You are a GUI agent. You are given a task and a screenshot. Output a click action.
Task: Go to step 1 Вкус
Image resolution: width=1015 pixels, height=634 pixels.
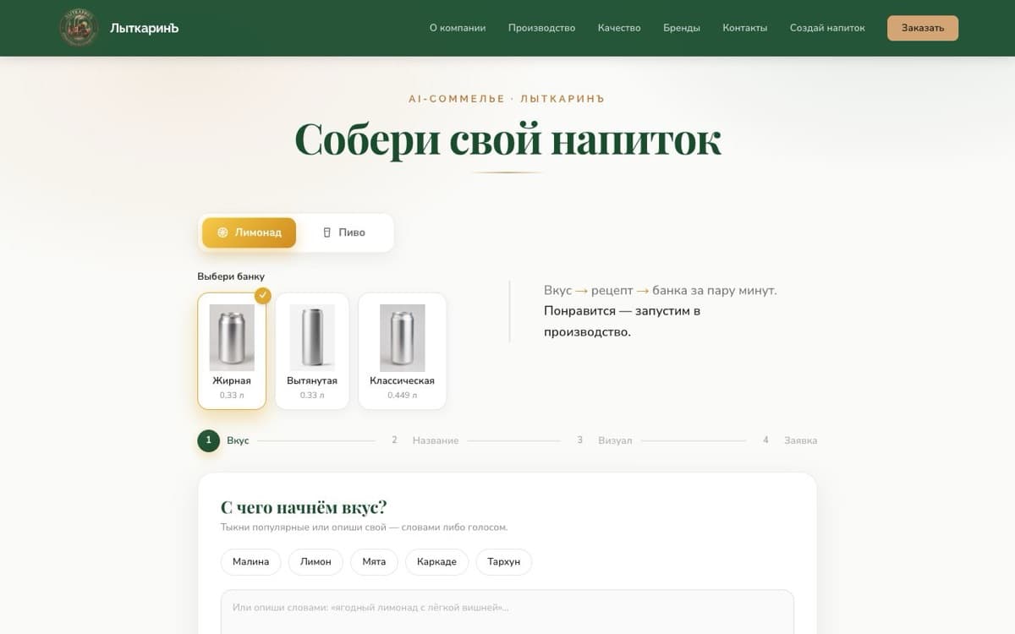click(x=223, y=440)
